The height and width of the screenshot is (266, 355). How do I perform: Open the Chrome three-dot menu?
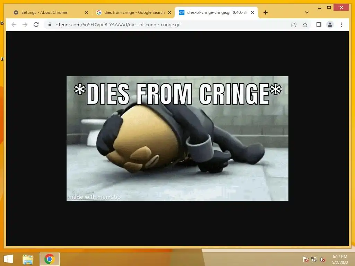(341, 25)
